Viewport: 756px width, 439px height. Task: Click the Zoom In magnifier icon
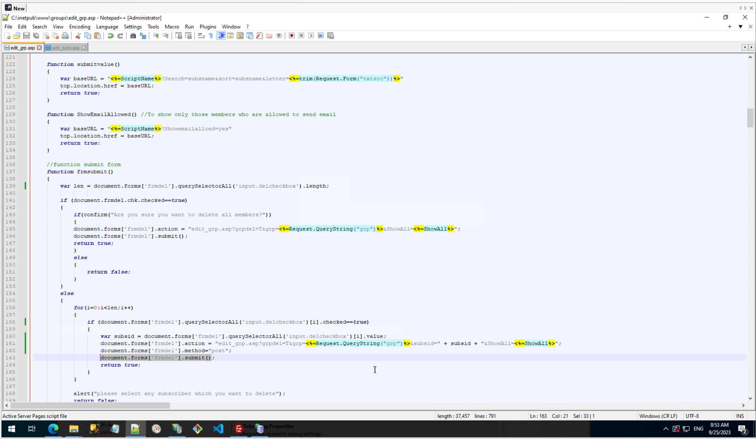pos(156,36)
